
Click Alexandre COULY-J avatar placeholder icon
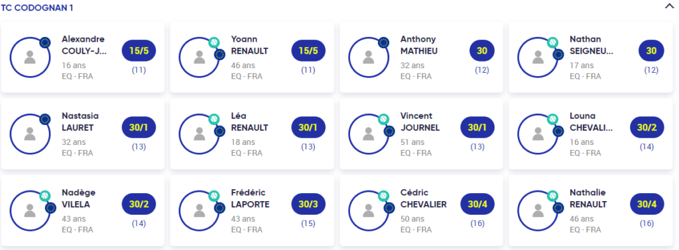coord(30,57)
